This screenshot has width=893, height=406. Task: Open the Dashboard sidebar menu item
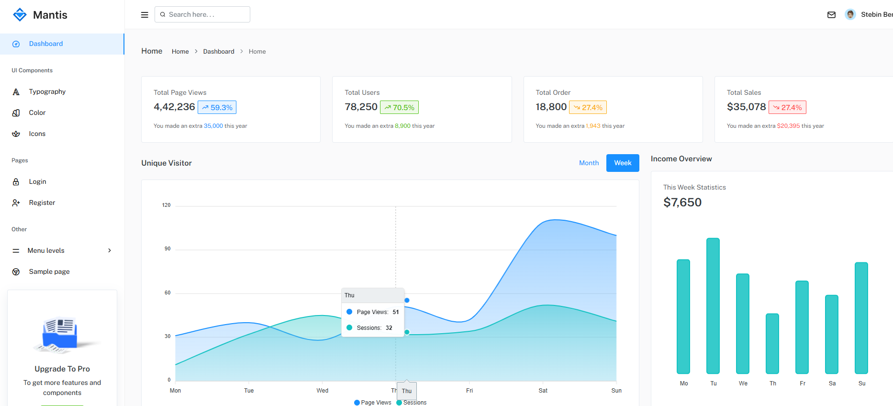[x=46, y=44]
